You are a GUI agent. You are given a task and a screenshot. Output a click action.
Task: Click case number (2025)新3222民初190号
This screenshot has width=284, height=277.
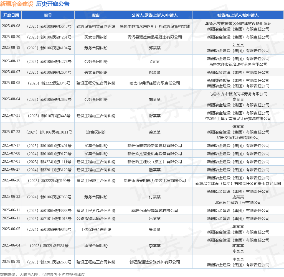[49, 181]
